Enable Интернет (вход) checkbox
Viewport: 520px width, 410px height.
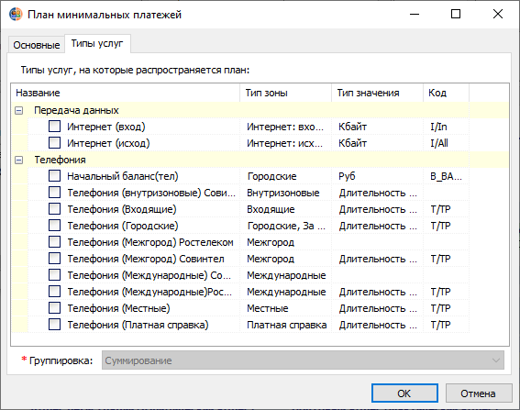(x=54, y=127)
